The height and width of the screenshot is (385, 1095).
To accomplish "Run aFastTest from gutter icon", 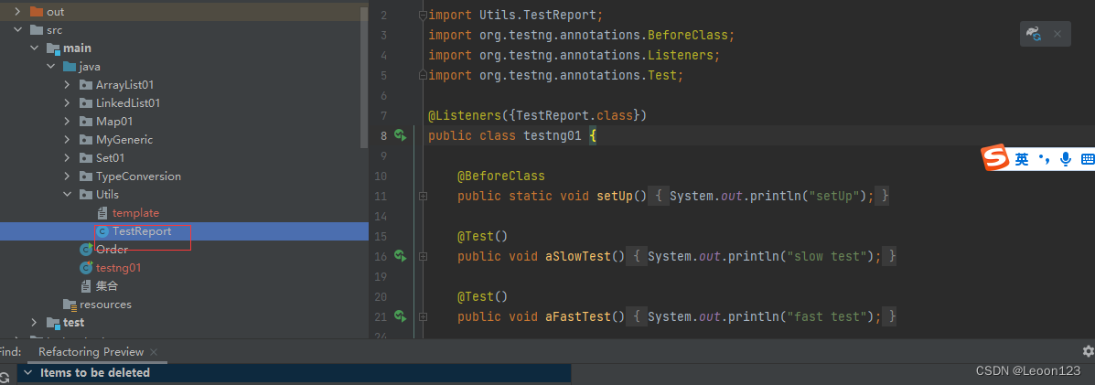I will pyautogui.click(x=400, y=316).
